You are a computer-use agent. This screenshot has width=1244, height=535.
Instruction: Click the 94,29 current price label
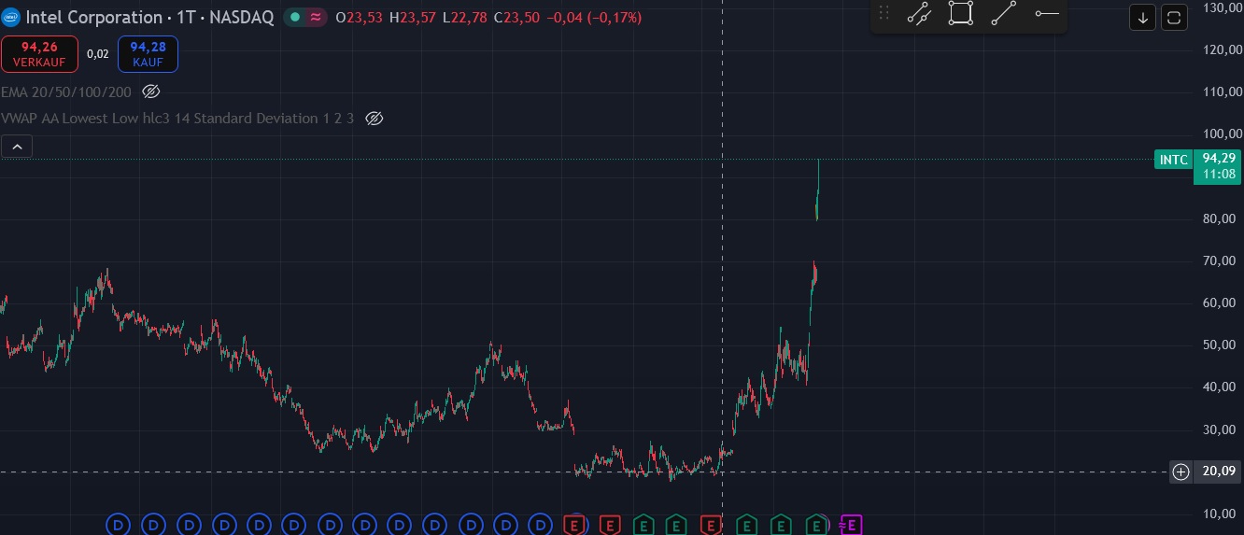1220,159
